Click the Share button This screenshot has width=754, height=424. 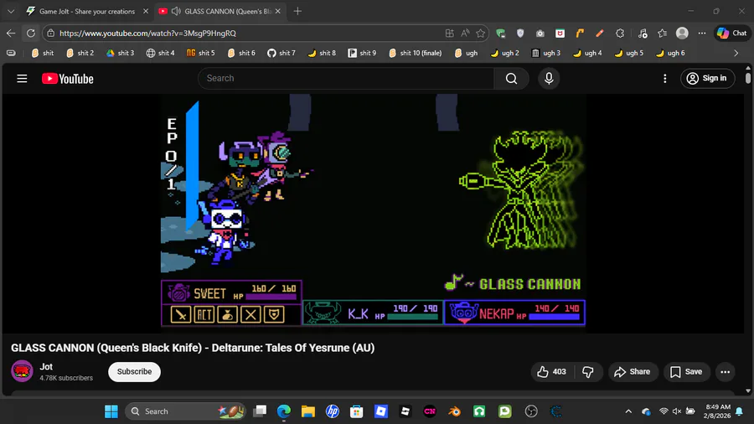633,371
